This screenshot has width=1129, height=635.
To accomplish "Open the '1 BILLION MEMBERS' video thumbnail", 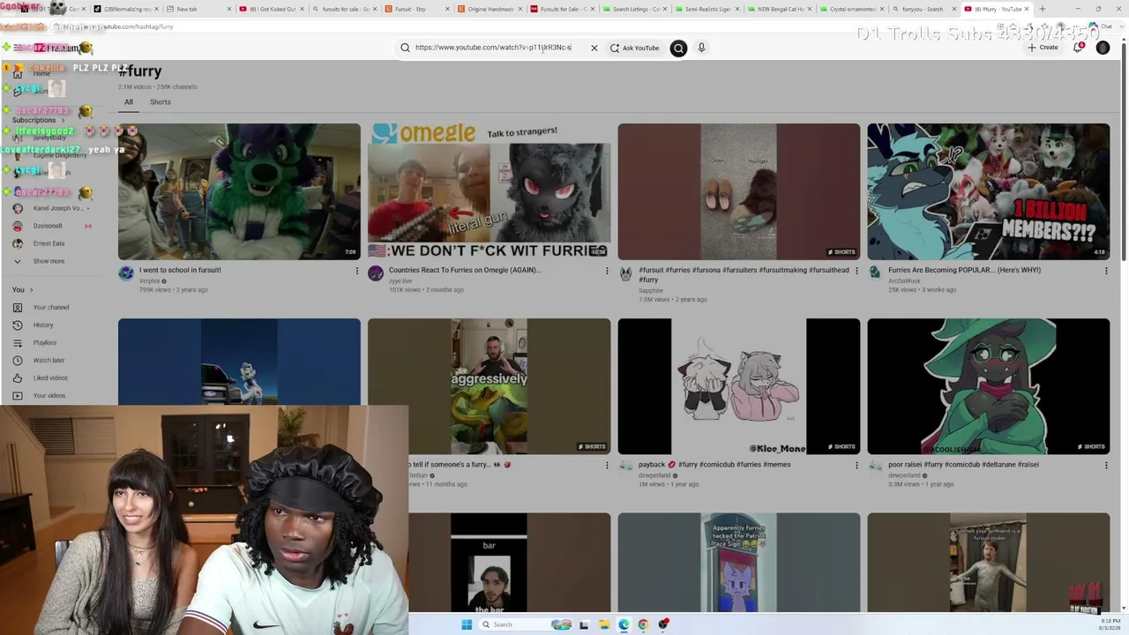I will pos(988,191).
